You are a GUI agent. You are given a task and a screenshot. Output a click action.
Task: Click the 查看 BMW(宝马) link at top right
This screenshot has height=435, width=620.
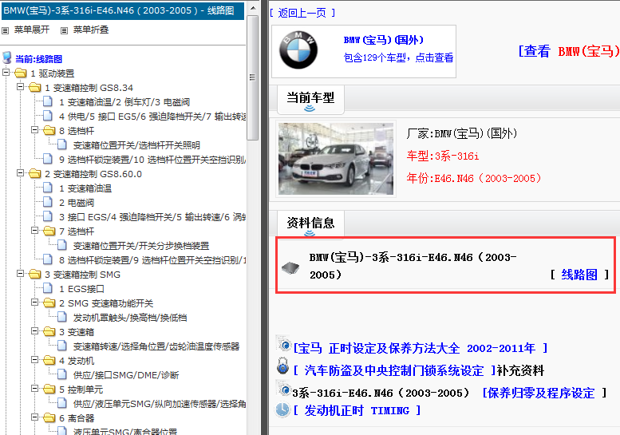coord(569,51)
